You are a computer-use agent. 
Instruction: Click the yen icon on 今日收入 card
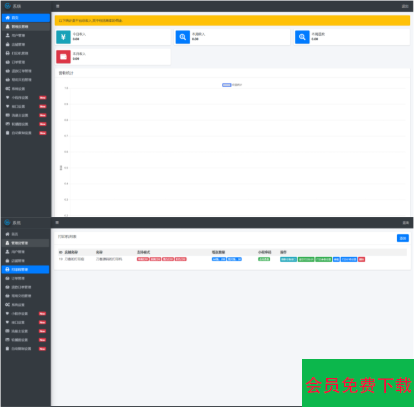pyautogui.click(x=63, y=37)
